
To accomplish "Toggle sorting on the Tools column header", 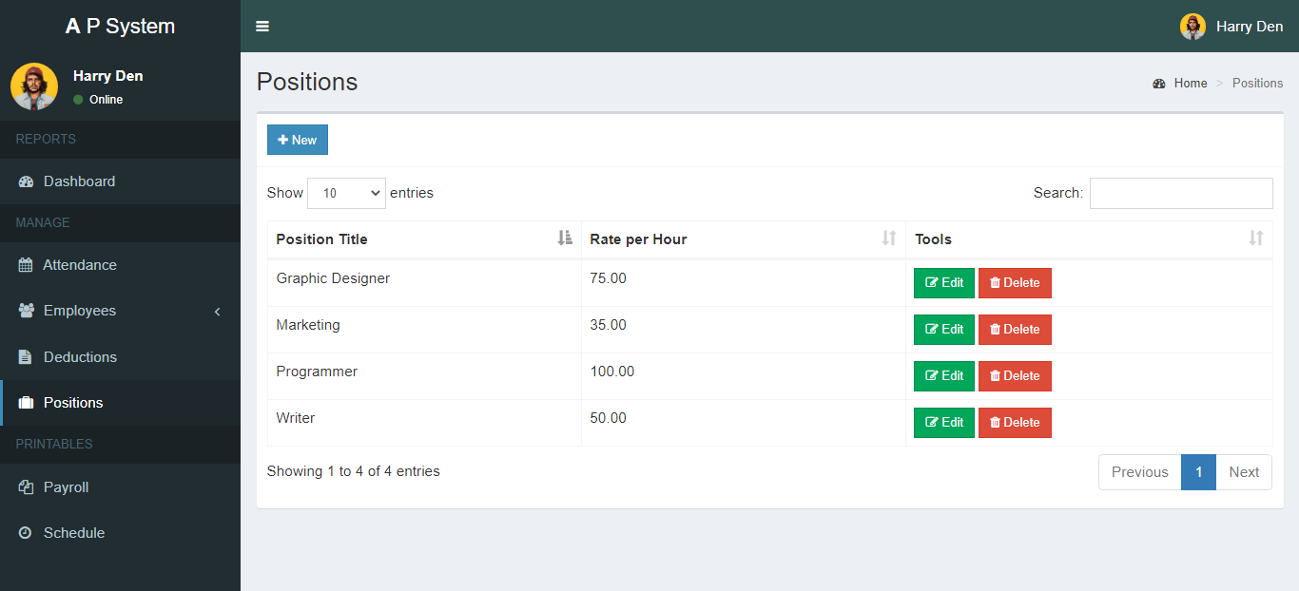I will pos(1256,239).
